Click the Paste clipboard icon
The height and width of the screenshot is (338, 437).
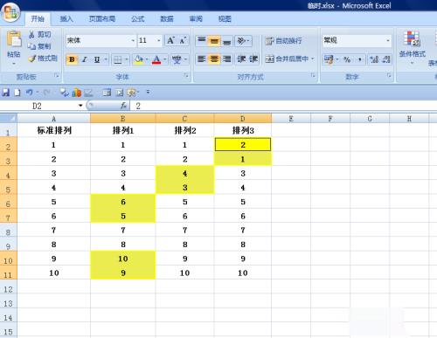[x=14, y=38]
